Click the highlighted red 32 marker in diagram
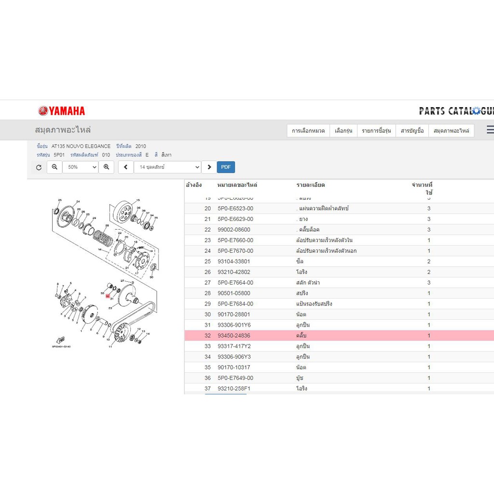Viewport: 494px width, 494px height. 108,296
